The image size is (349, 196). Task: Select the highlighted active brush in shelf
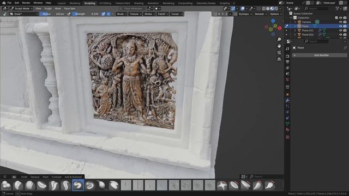tap(78, 185)
